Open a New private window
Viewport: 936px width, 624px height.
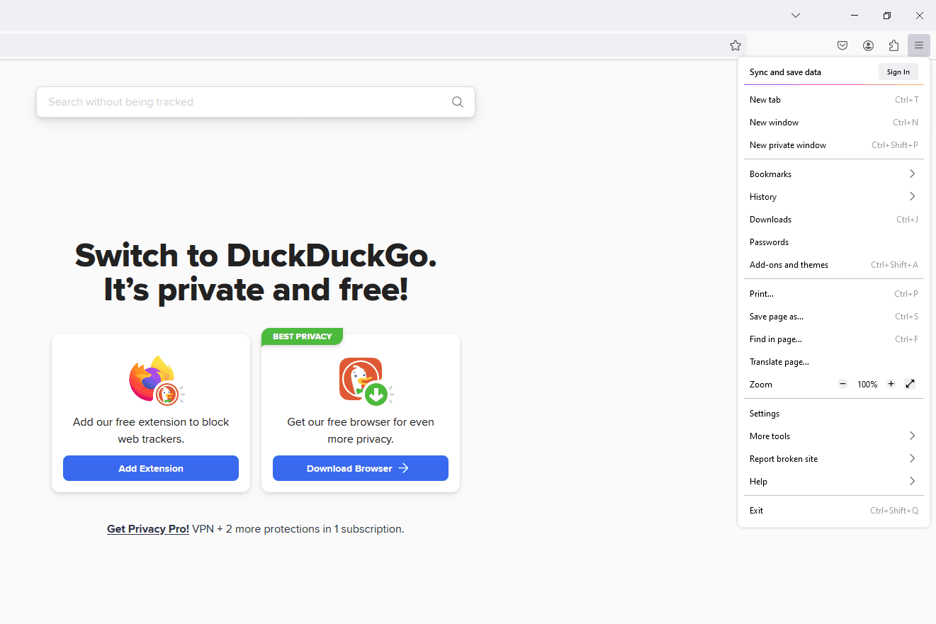coord(788,145)
